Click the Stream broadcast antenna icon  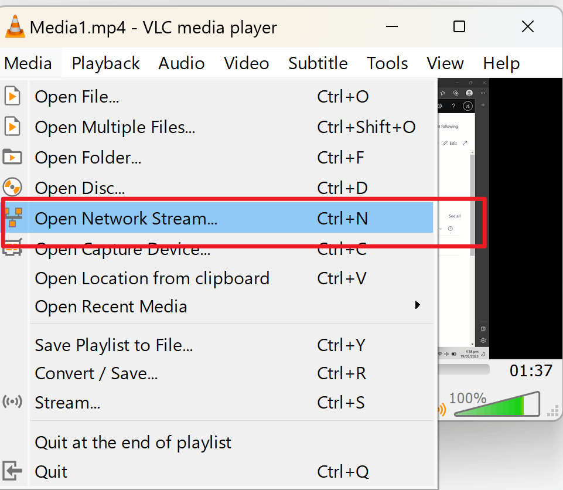point(13,402)
